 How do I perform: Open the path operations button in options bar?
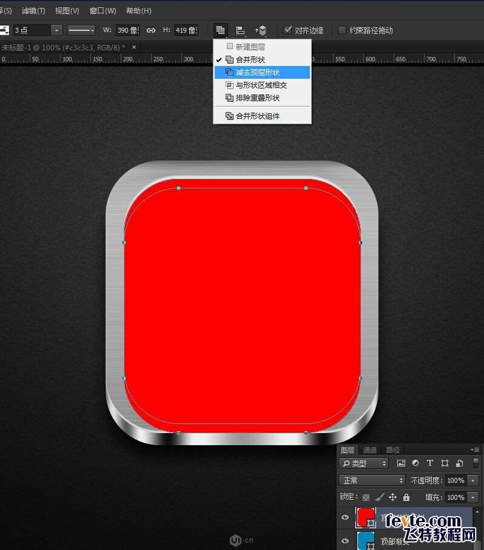click(221, 30)
